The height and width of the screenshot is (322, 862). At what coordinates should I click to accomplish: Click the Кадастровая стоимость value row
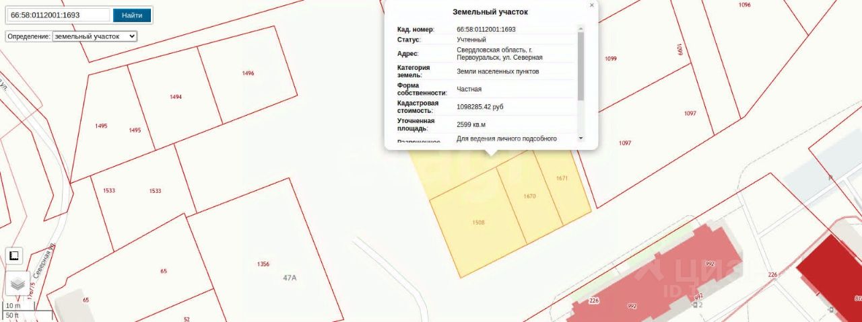tap(486, 107)
